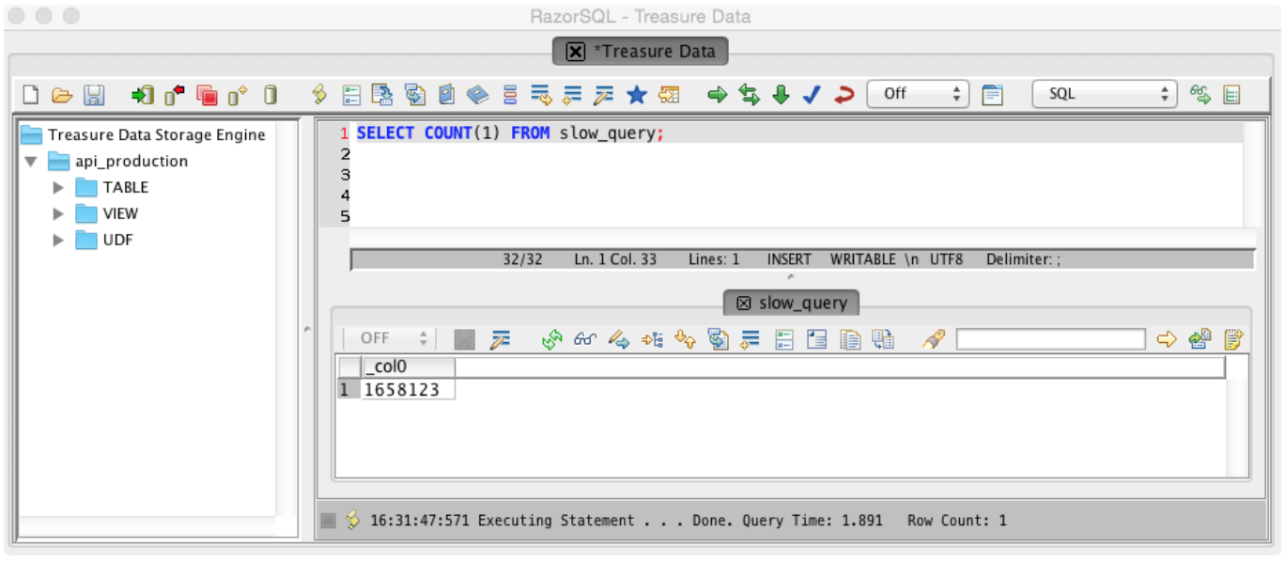Open a file with the folder icon
The height and width of the screenshot is (562, 1285).
61,95
